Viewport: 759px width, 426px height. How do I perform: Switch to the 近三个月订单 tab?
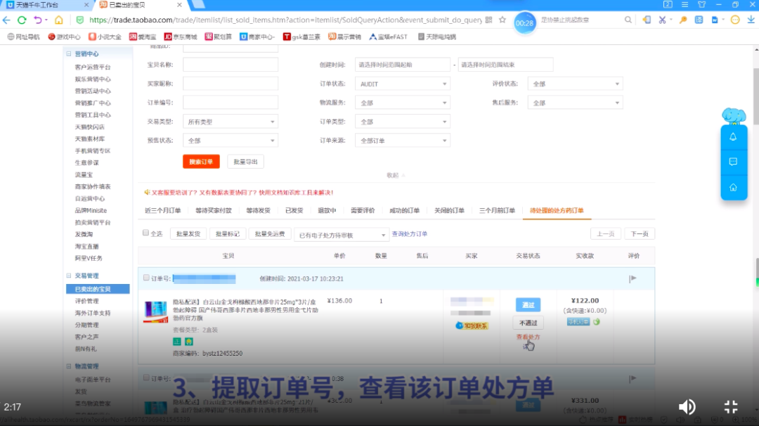(x=162, y=211)
